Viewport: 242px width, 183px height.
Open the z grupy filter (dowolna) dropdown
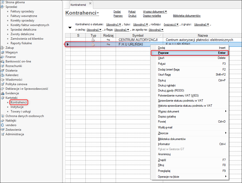coord(202,25)
